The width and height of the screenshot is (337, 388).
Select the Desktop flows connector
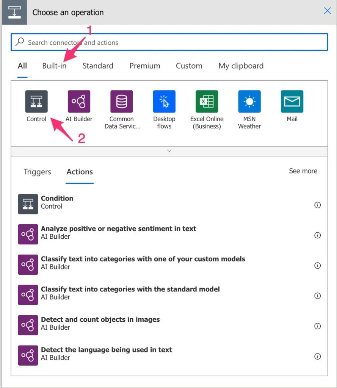click(164, 102)
